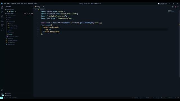Open the Extensions view
The image size is (180, 101).
click(x=2, y=25)
